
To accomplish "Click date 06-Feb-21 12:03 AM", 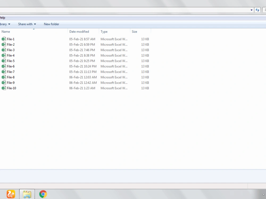I will coord(83,77).
